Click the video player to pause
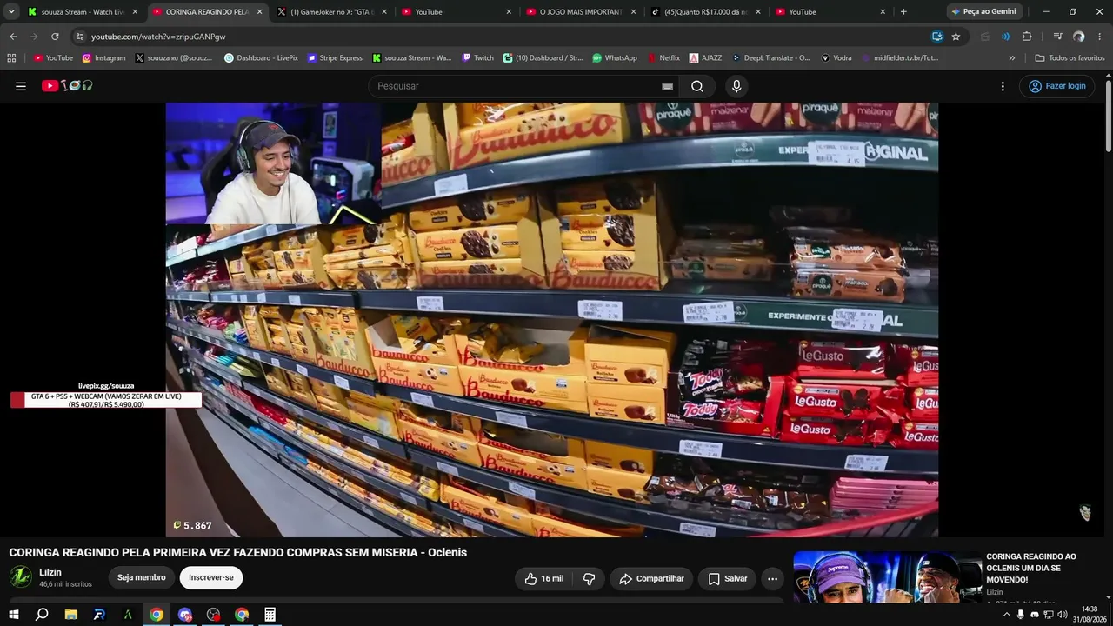Image resolution: width=1113 pixels, height=626 pixels. [552, 320]
